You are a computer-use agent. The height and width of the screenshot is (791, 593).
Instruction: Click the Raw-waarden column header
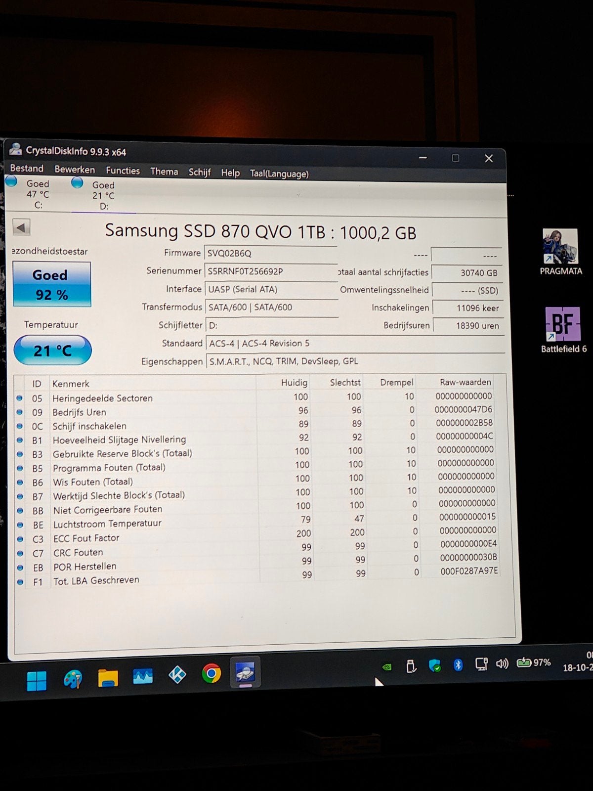(x=466, y=382)
